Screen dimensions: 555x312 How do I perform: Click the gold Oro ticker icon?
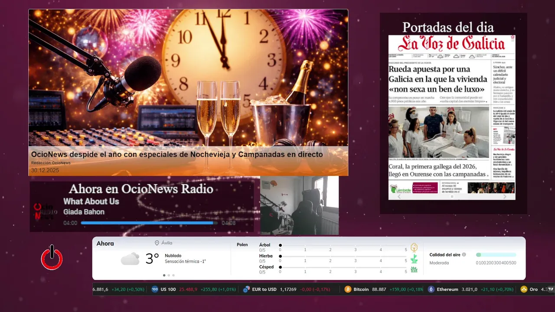[x=524, y=289]
